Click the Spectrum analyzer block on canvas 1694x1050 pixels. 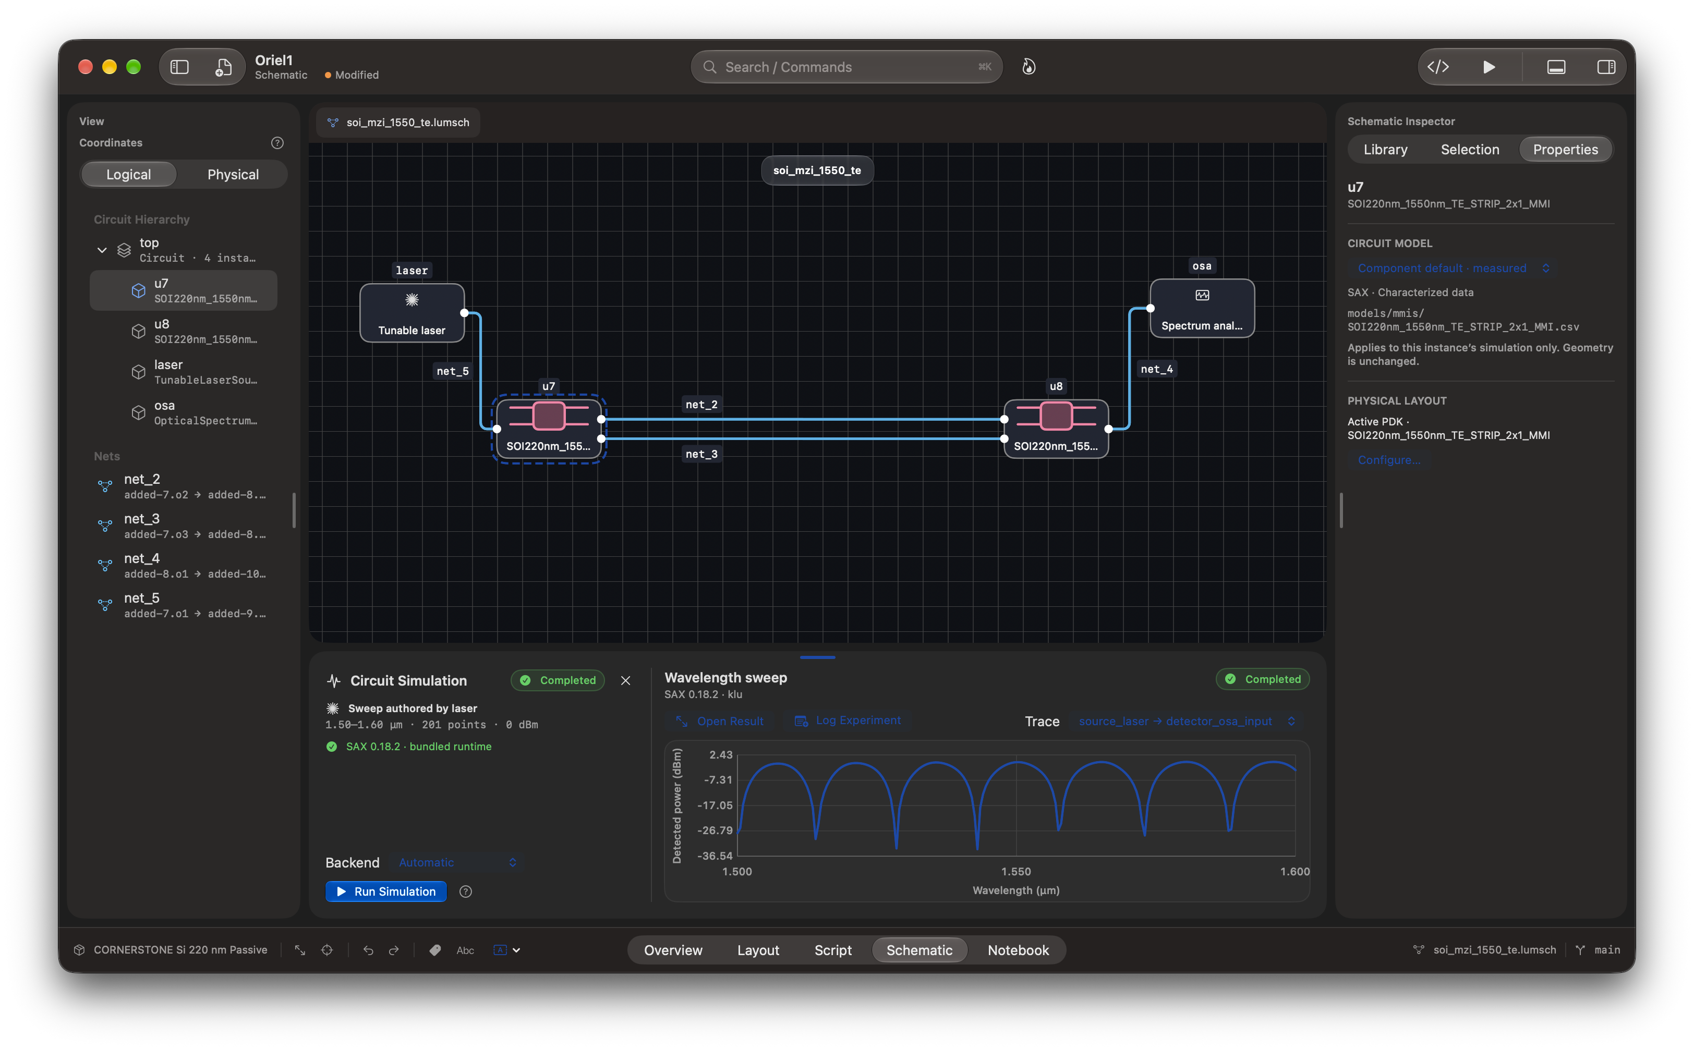1202,308
